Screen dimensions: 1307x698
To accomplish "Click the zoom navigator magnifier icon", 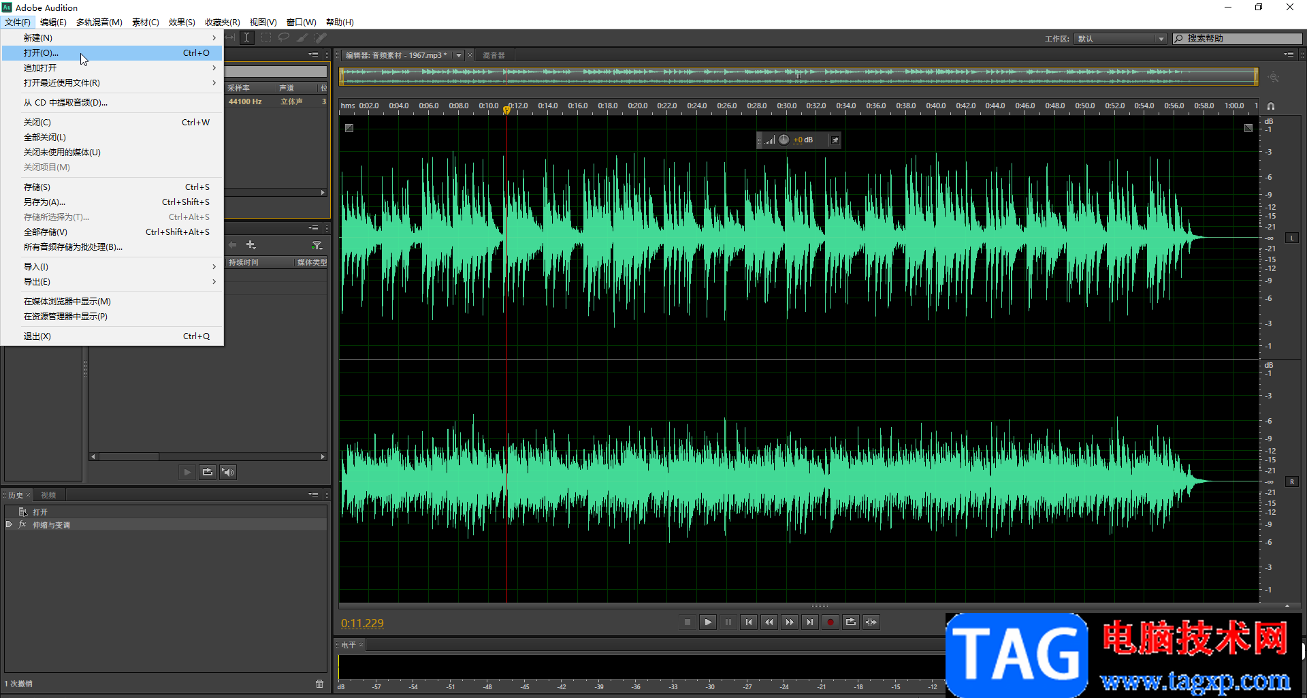I will (x=1274, y=78).
